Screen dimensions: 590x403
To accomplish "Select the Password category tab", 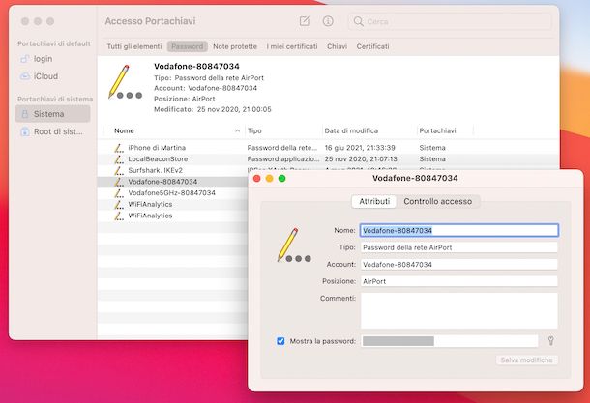I will click(188, 46).
